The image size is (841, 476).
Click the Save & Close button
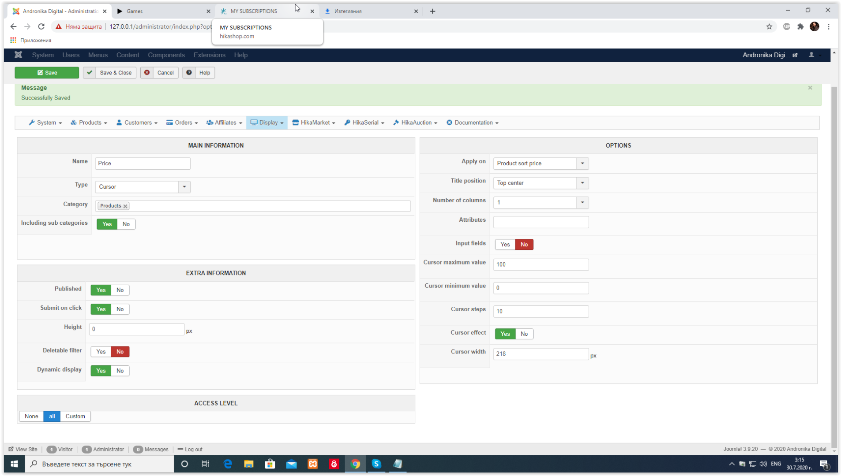(x=110, y=73)
